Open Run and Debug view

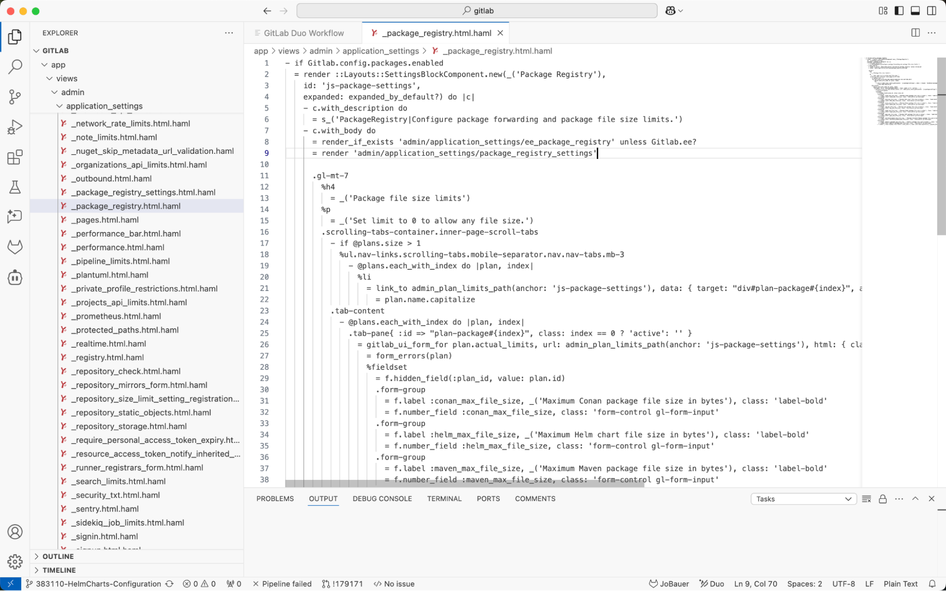15,127
